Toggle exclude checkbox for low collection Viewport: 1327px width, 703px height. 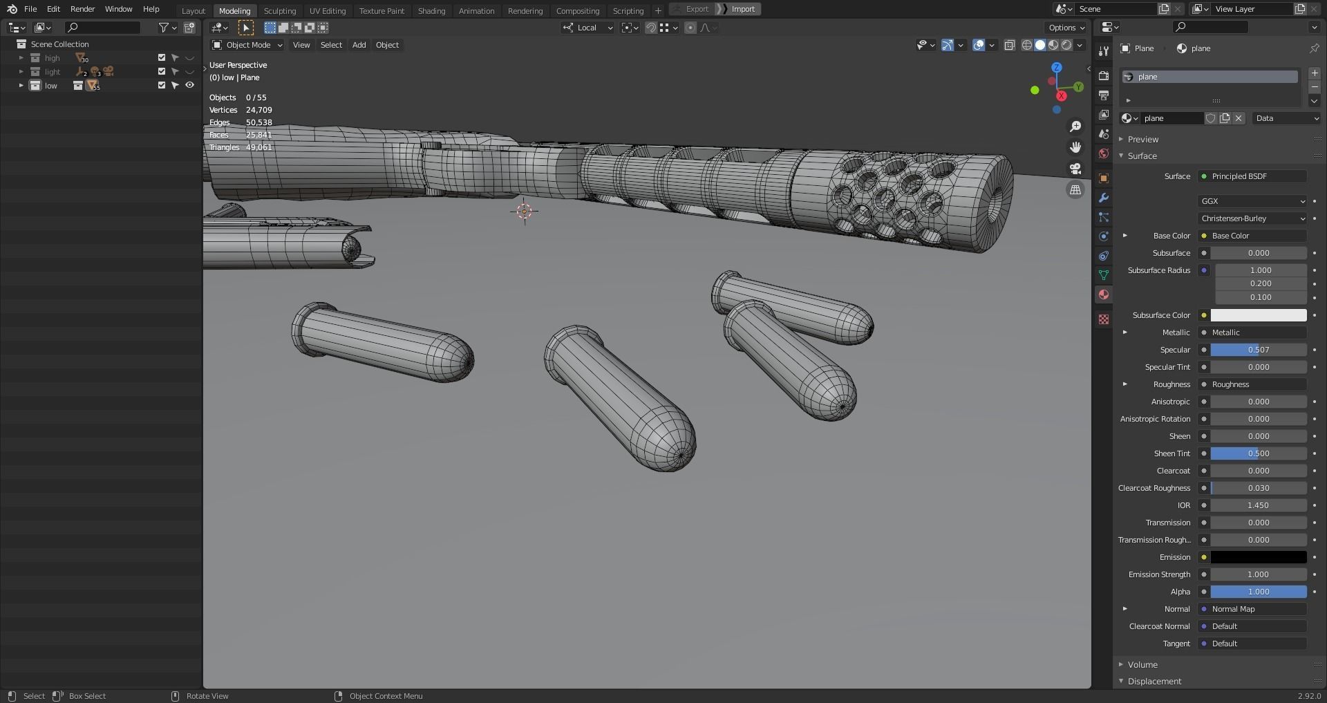(162, 86)
